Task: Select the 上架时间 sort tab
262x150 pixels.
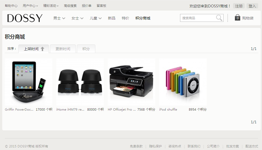Action: coord(34,49)
